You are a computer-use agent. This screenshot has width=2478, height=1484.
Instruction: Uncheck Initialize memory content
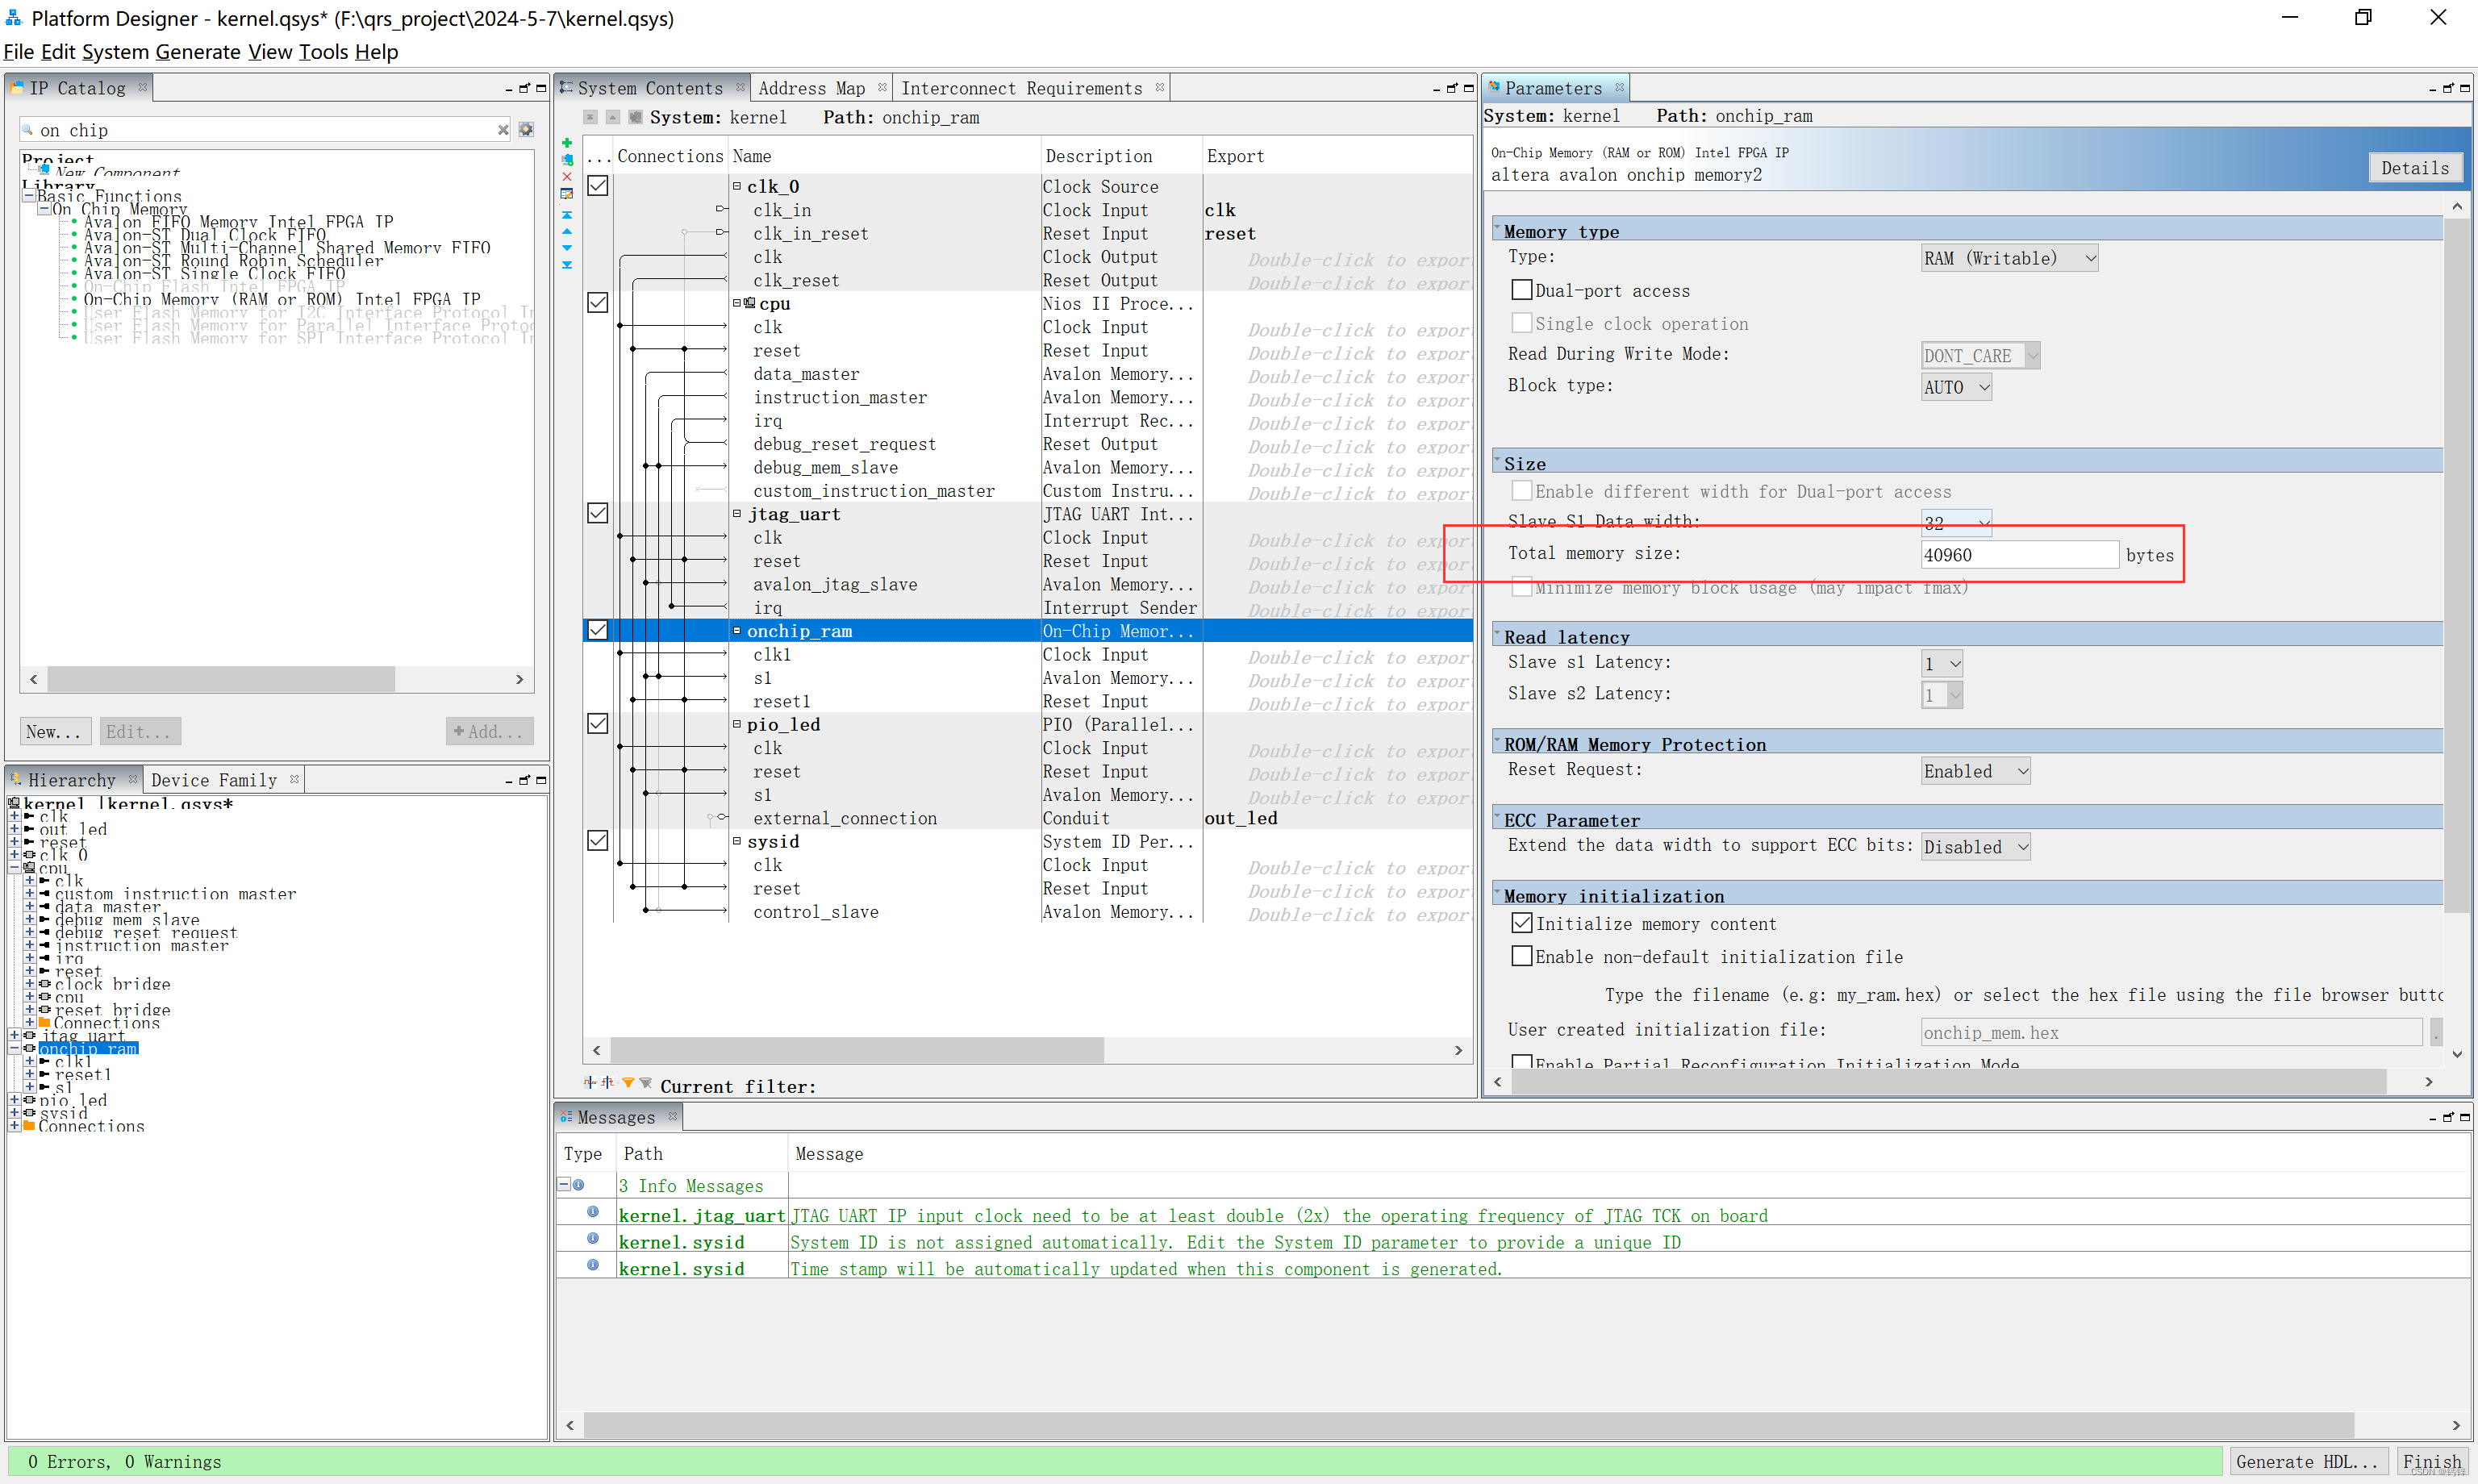(1521, 923)
